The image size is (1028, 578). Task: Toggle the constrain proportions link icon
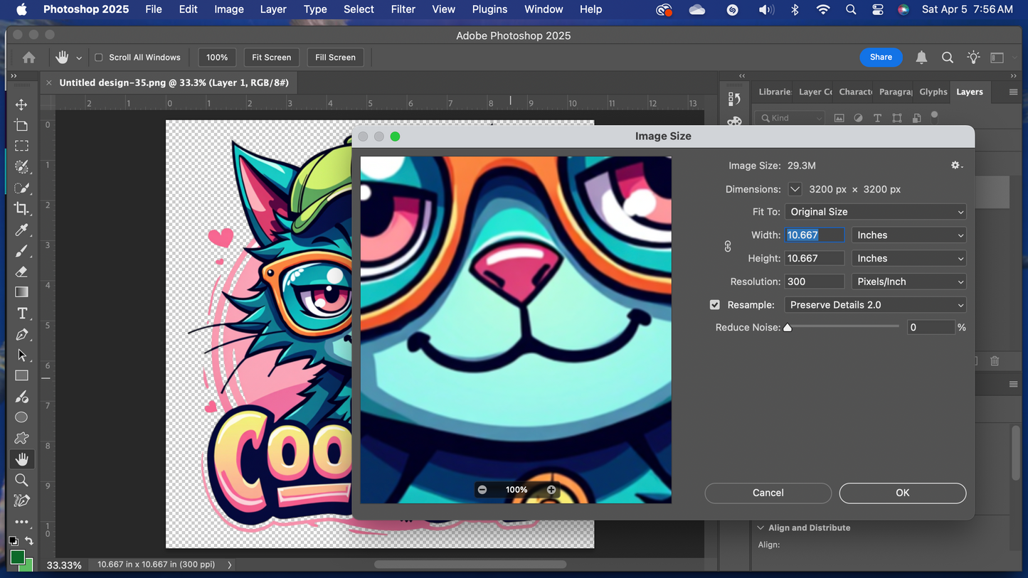pos(728,247)
